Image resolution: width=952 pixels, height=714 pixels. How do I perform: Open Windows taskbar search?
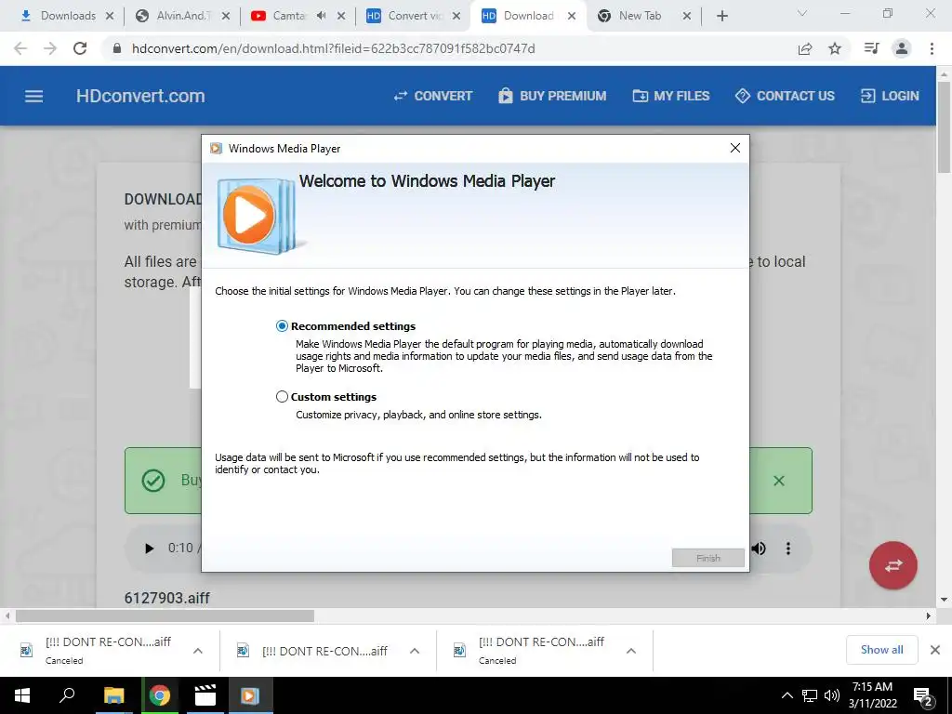(67, 695)
